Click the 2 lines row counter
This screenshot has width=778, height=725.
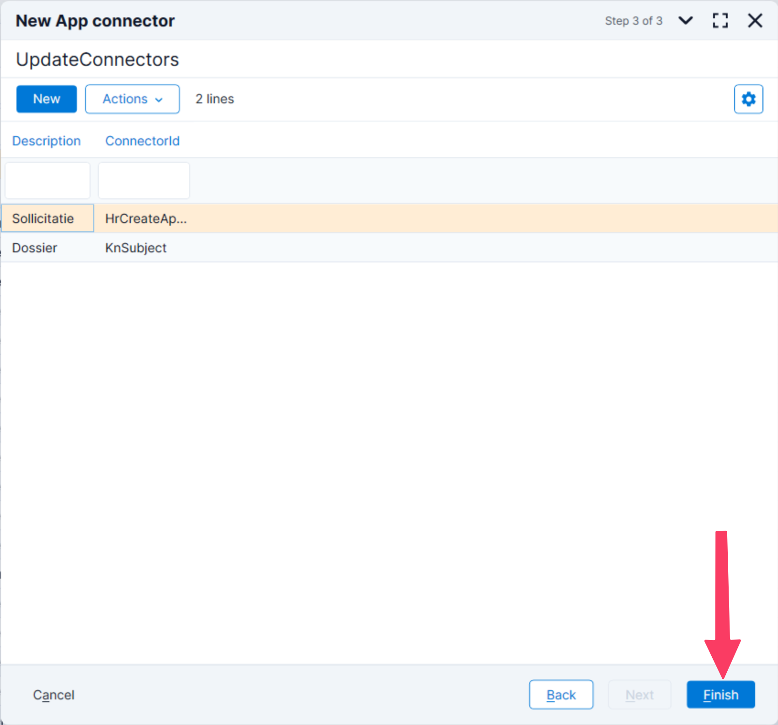[x=214, y=99]
